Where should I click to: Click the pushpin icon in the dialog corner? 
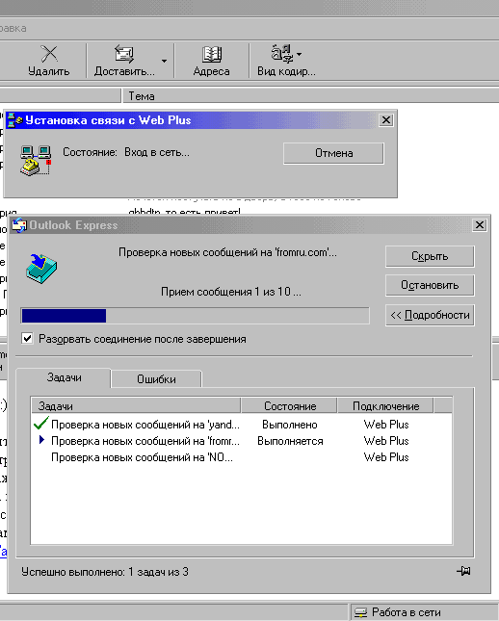pos(463,571)
